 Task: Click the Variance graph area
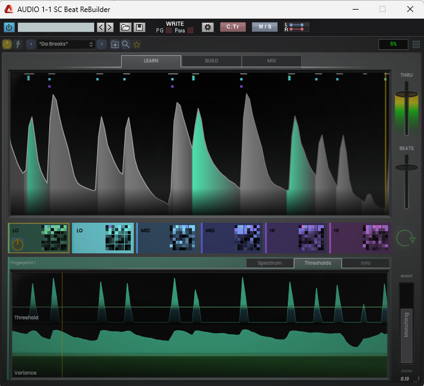tap(200, 352)
